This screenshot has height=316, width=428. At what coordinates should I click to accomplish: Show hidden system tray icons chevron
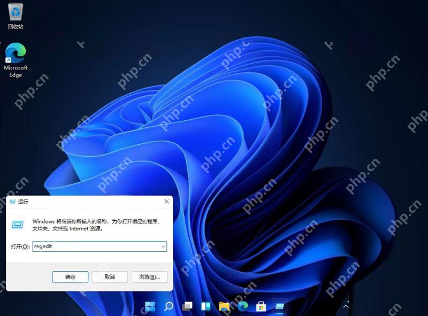coord(346,306)
